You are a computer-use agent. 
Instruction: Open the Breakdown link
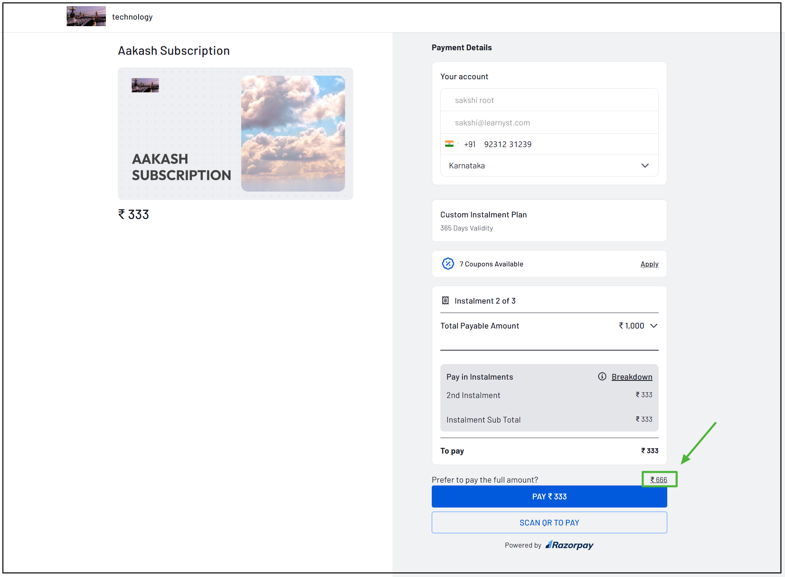pos(632,377)
